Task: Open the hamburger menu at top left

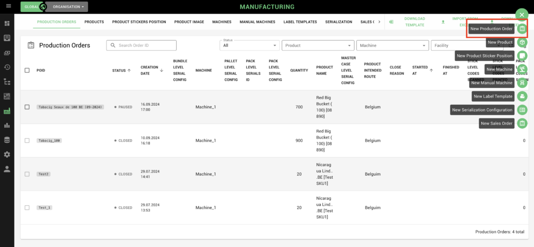Action: point(7,7)
